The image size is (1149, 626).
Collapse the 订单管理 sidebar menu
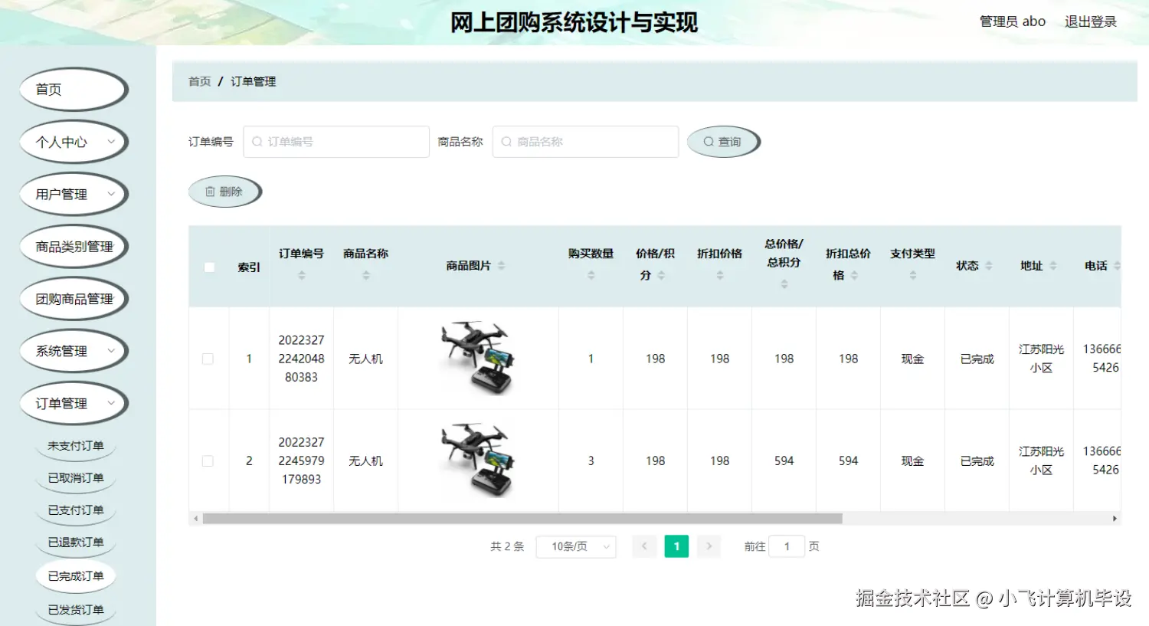pyautogui.click(x=74, y=403)
